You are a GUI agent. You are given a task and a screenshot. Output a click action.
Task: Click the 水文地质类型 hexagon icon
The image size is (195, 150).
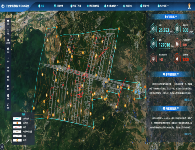pos(153,58)
